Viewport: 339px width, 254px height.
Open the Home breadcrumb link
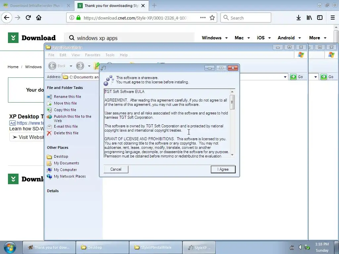click(x=13, y=67)
